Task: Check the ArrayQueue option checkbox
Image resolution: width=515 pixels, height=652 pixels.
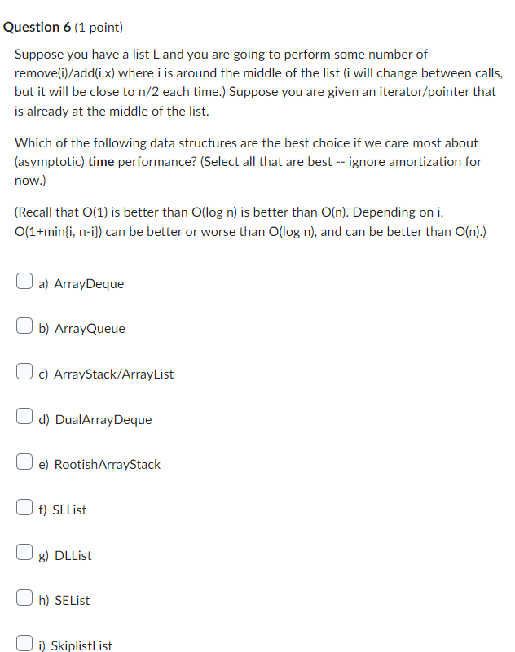Action: (24, 324)
